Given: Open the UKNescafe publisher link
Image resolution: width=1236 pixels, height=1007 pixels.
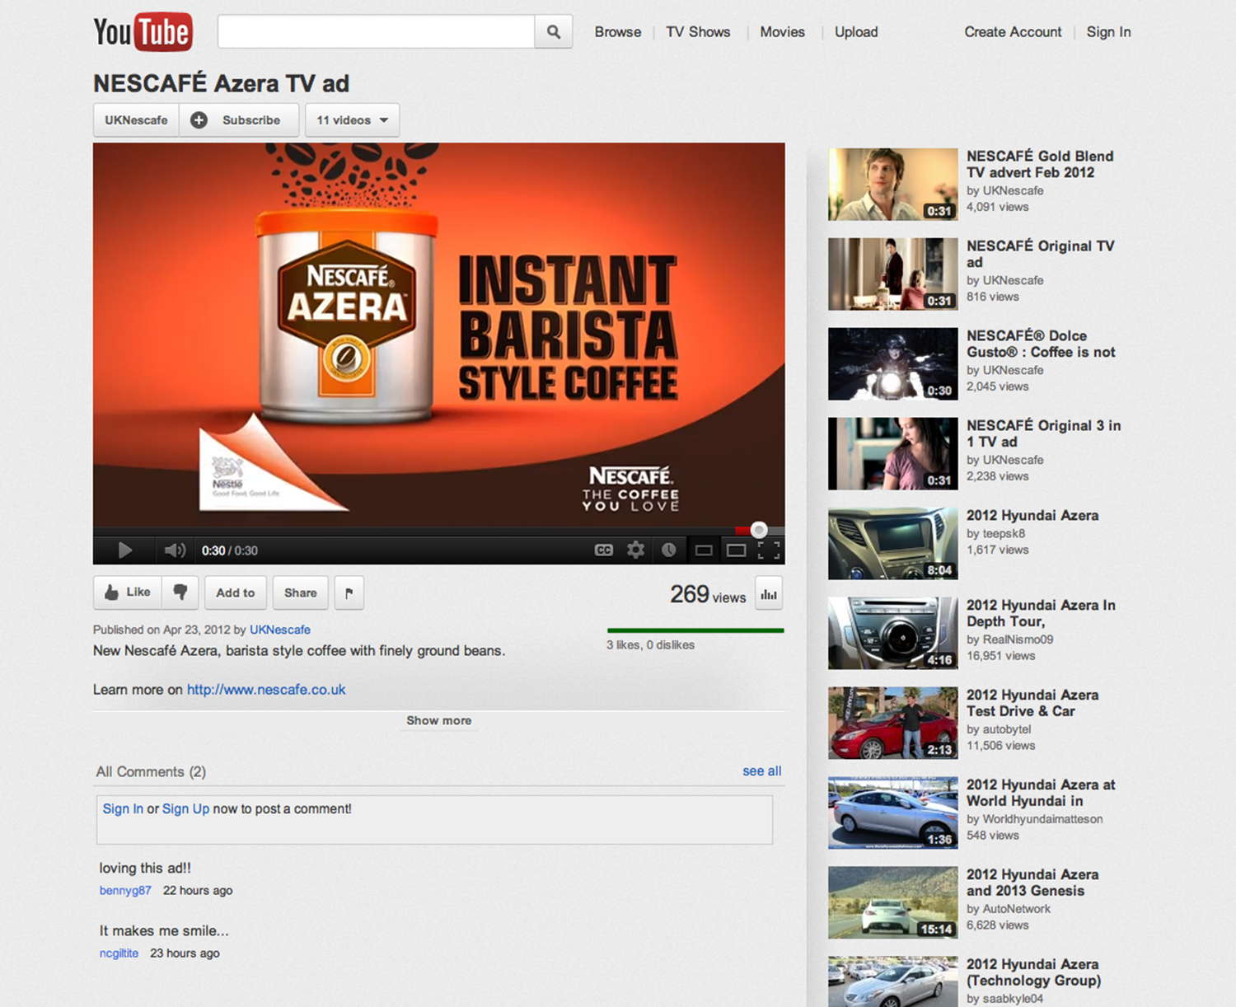Looking at the screenshot, I should [x=280, y=630].
